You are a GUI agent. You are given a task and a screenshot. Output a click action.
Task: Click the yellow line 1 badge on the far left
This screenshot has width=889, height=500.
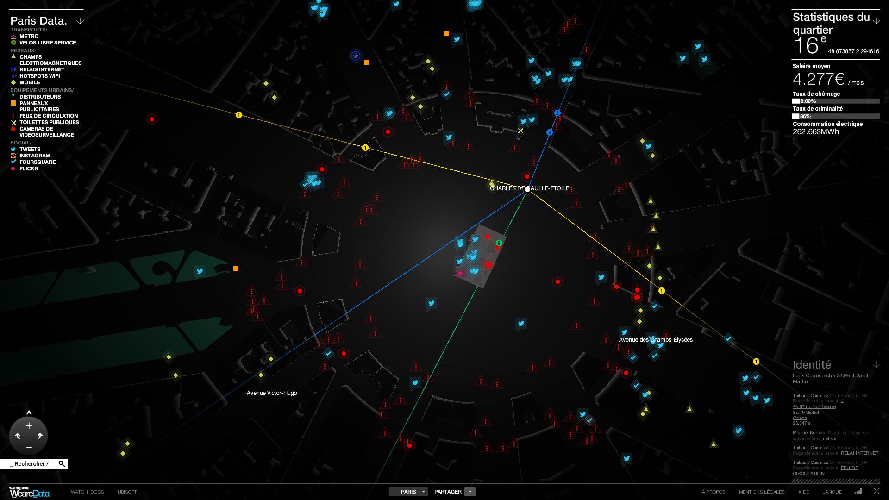[x=239, y=115]
